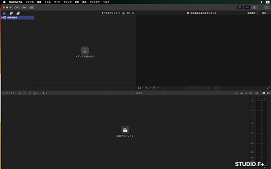
Task: Open the ファイル menu
Action: 30,2
